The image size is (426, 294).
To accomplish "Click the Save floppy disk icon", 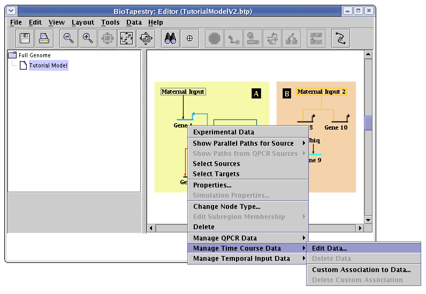I will 25,38.
